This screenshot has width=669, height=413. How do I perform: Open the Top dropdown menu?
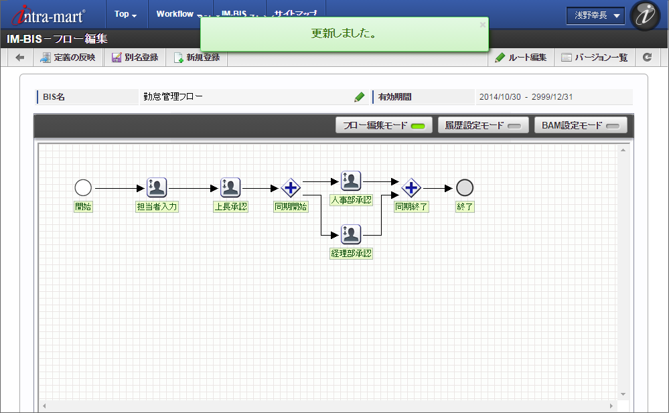pos(125,14)
